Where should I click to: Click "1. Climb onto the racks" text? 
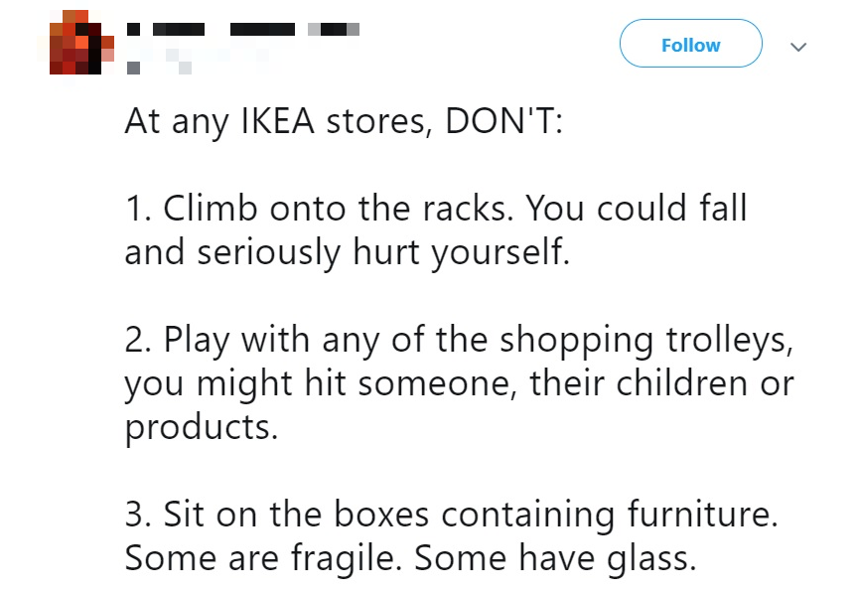click(319, 209)
